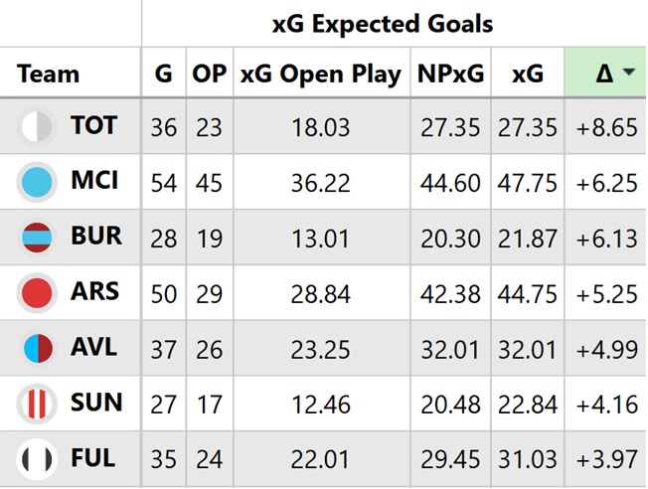Click the Sunderland team crest icon
This screenshot has width=648, height=489.
pos(37,404)
